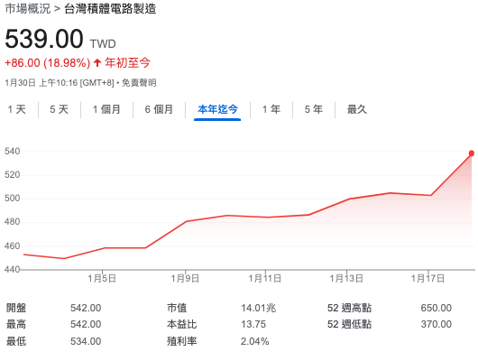Click the 480 y-axis label
Screen dimensions: 478x352
[13, 222]
